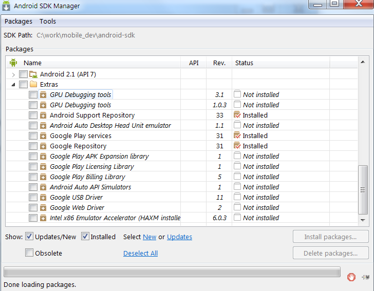Click the Delete packages button
Viewport: 374px width, 291px height.
tap(331, 253)
